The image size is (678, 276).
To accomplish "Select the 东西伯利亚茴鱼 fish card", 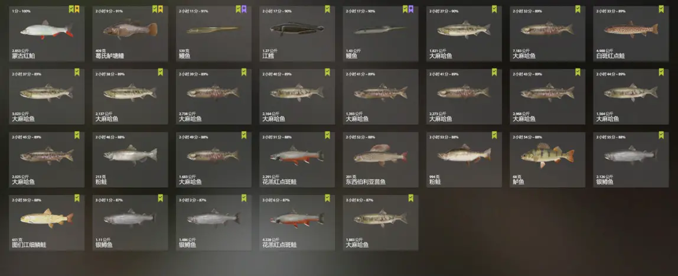I will (380, 160).
